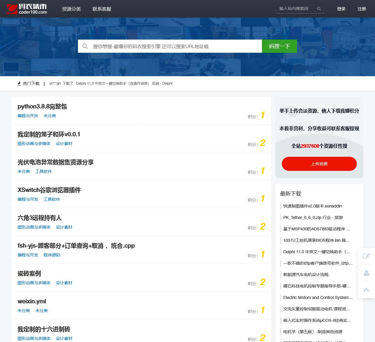The width and height of the screenshot is (375, 342).
Task: Open PK_Tether_0_6_0.zip in 最新下载
Action: pos(313,217)
